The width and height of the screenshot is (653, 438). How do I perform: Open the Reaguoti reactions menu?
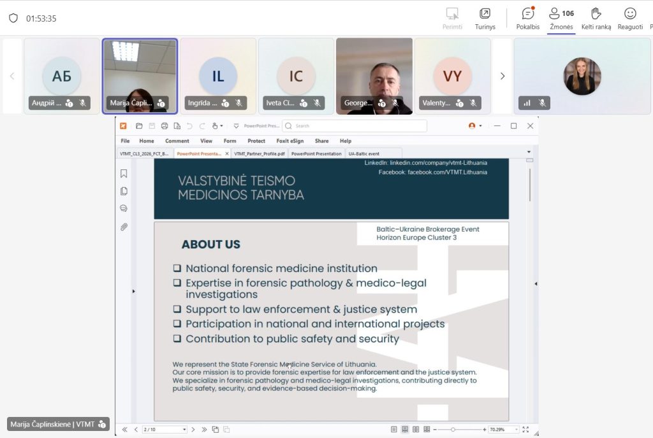[629, 18]
